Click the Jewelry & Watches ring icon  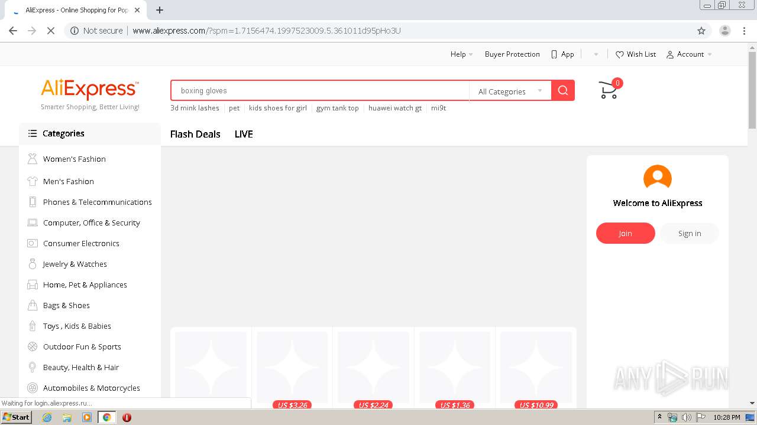tap(33, 264)
